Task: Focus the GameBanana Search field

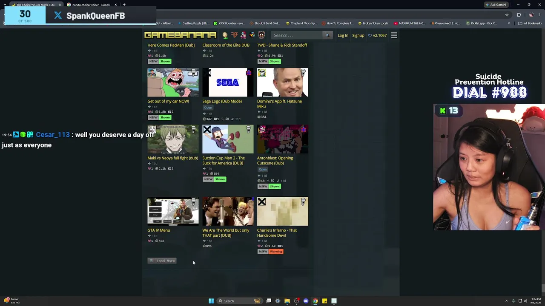Action: click(297, 35)
